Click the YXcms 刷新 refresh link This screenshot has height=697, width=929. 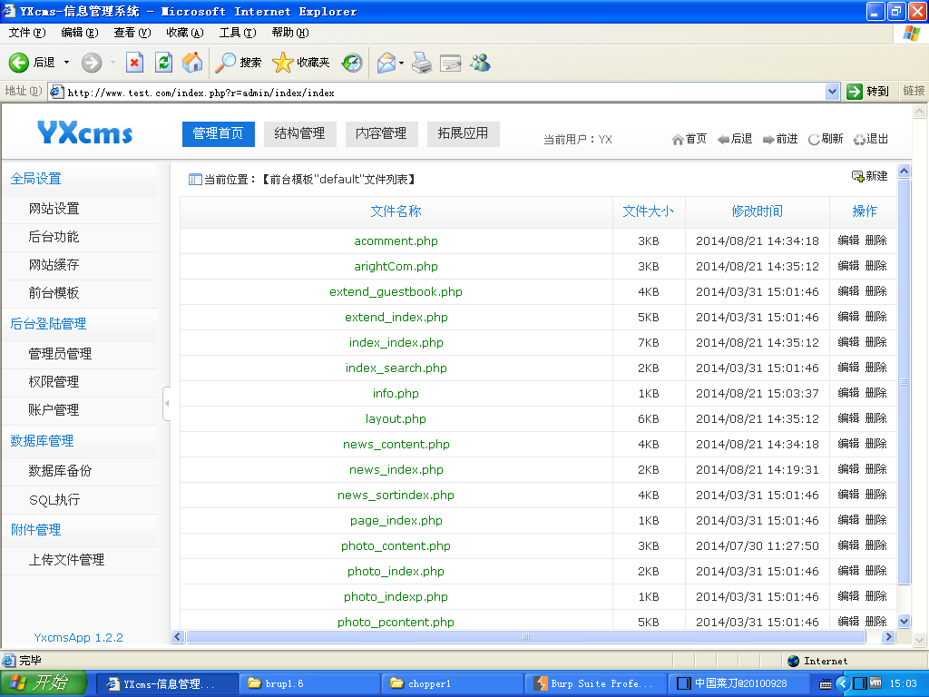pos(826,139)
